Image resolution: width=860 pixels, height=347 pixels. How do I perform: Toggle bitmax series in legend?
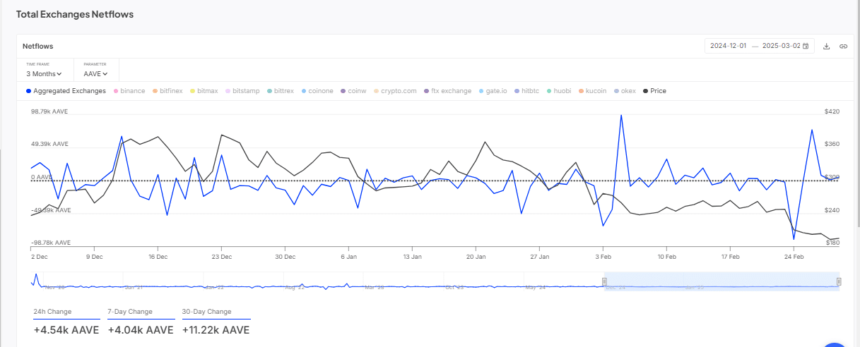204,91
